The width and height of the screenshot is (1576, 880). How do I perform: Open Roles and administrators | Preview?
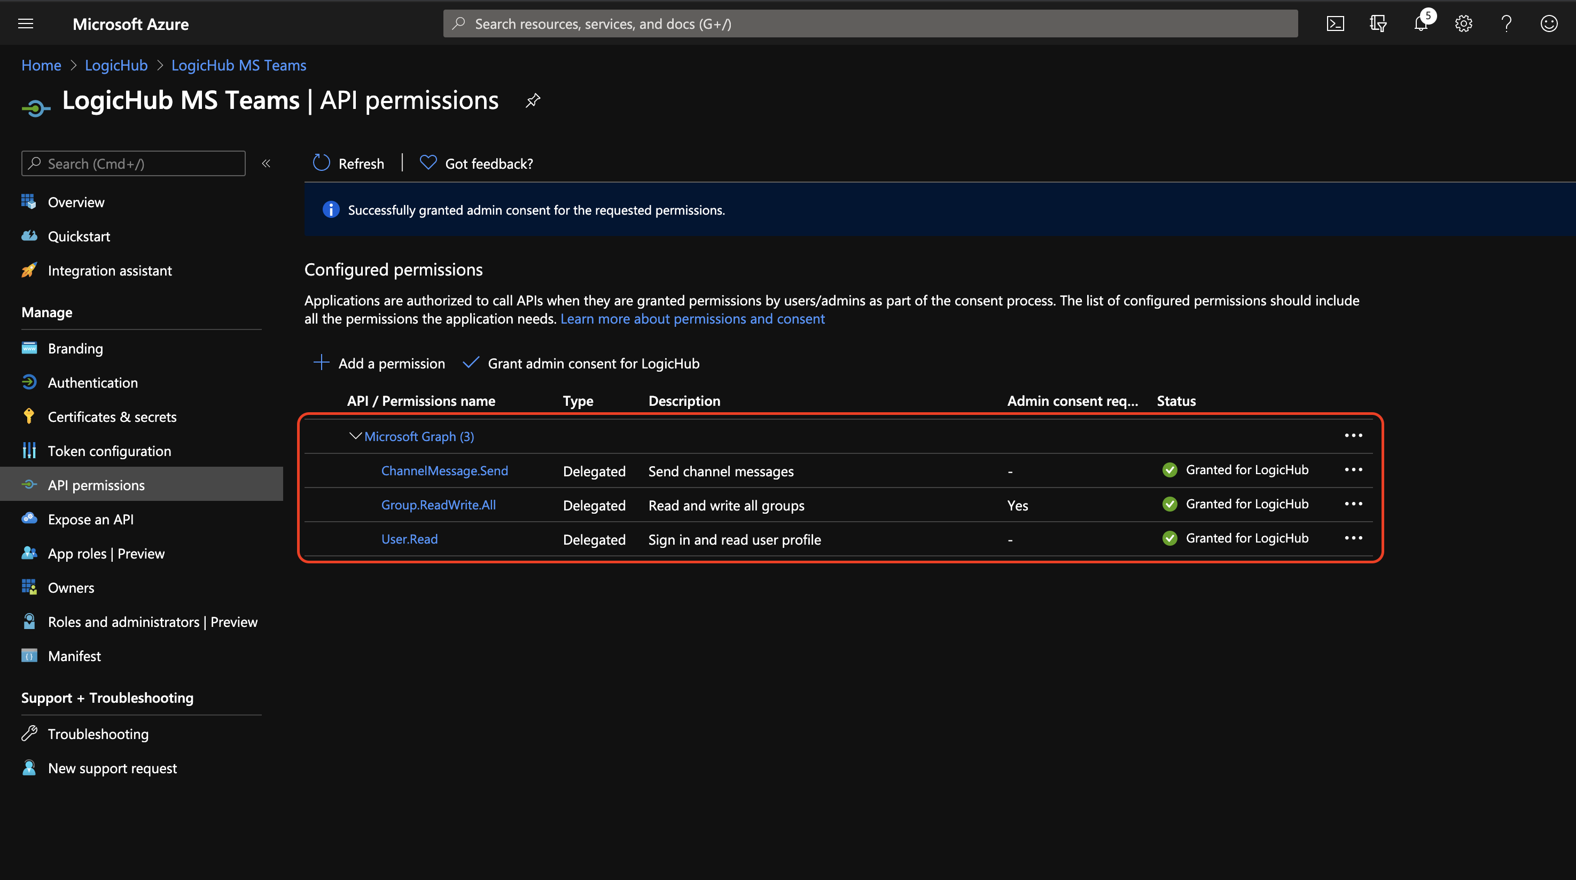coord(152,622)
